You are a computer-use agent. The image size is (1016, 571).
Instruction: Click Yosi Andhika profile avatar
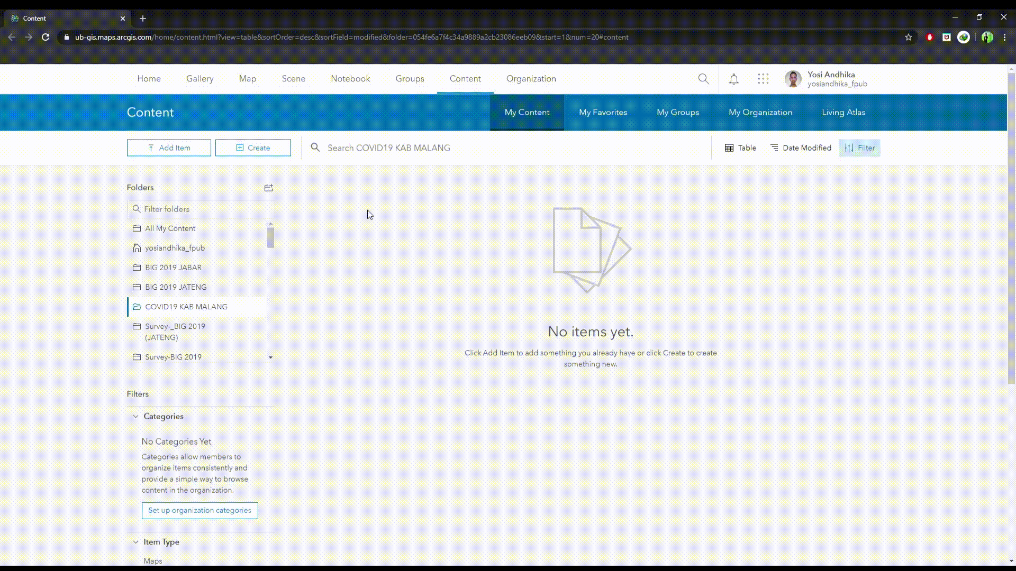[793, 79]
